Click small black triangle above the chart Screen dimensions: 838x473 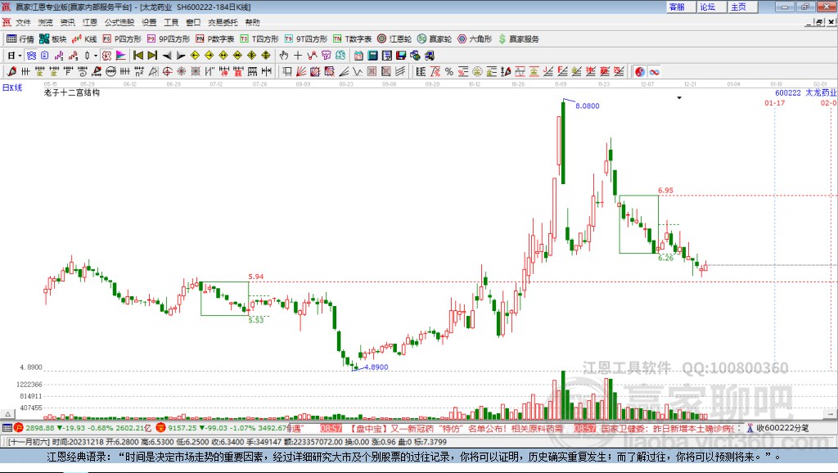click(x=679, y=98)
